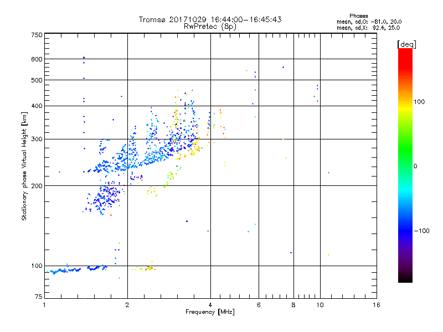Click y-axis tick label '500'
443x332 pixels.
pos(37,80)
